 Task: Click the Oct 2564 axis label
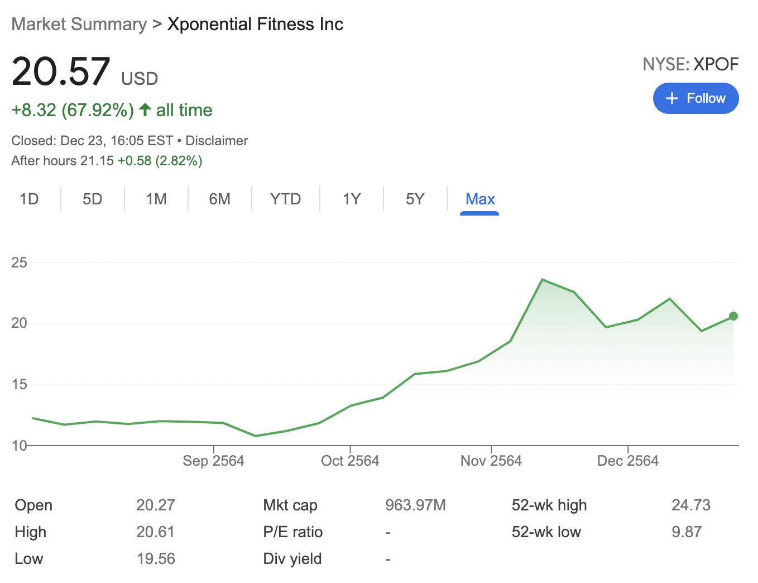(x=350, y=461)
